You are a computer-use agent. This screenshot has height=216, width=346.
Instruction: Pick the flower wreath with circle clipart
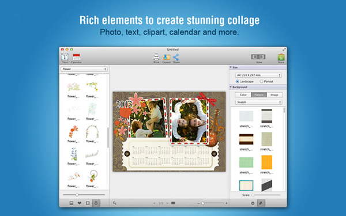[x=92, y=176]
